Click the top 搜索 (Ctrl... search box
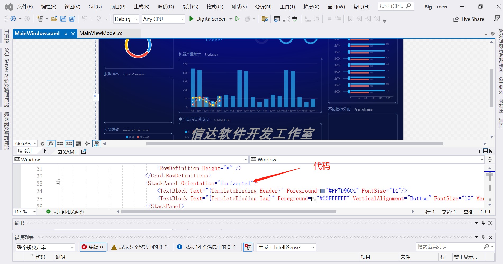Viewport: 503px width, 264px height. coord(396,6)
